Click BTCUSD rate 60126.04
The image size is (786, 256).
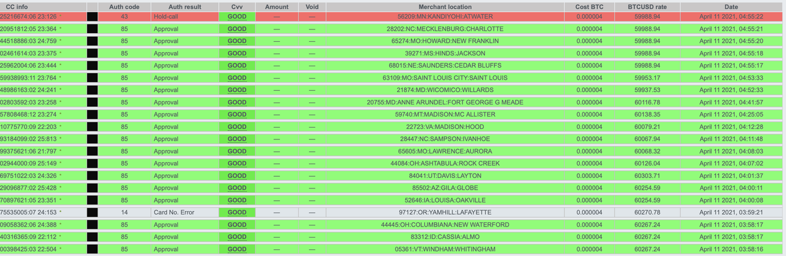coord(647,164)
